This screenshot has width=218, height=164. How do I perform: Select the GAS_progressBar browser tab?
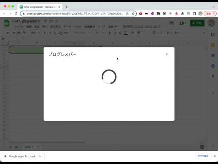point(40,7)
